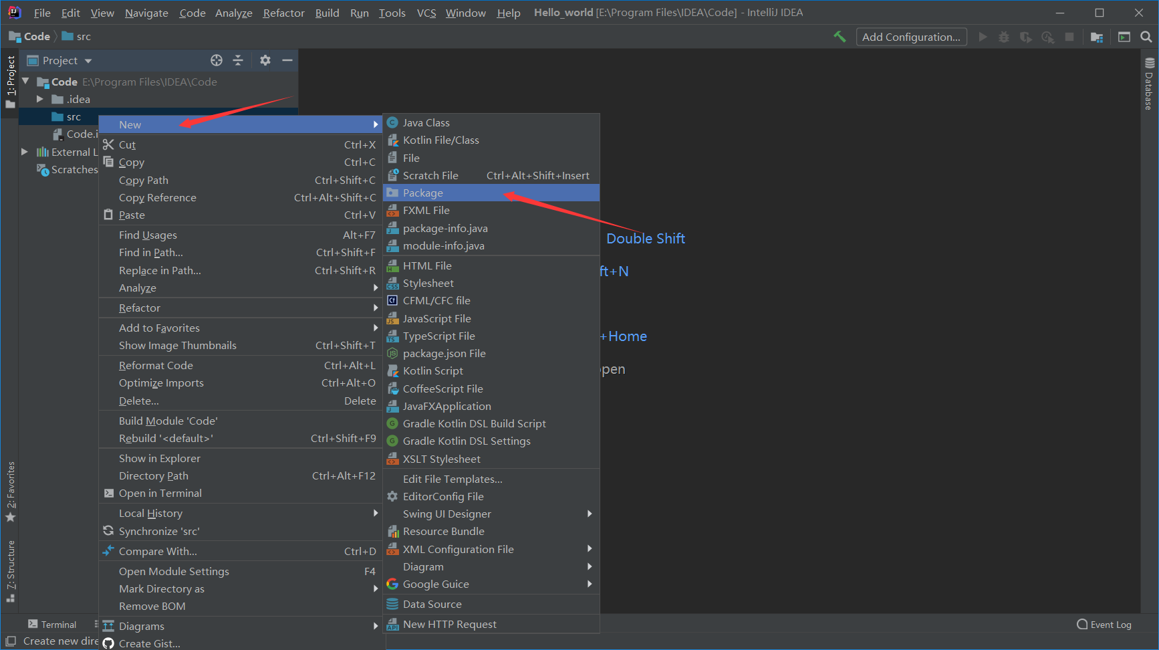This screenshot has height=650, width=1159.
Task: Open the Database tool window
Action: 1148,87
